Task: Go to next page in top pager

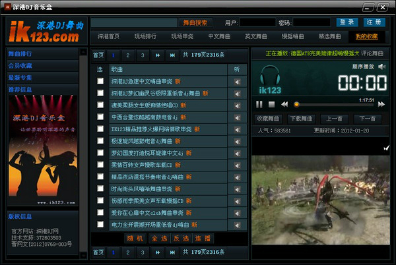Action: click(x=158, y=55)
